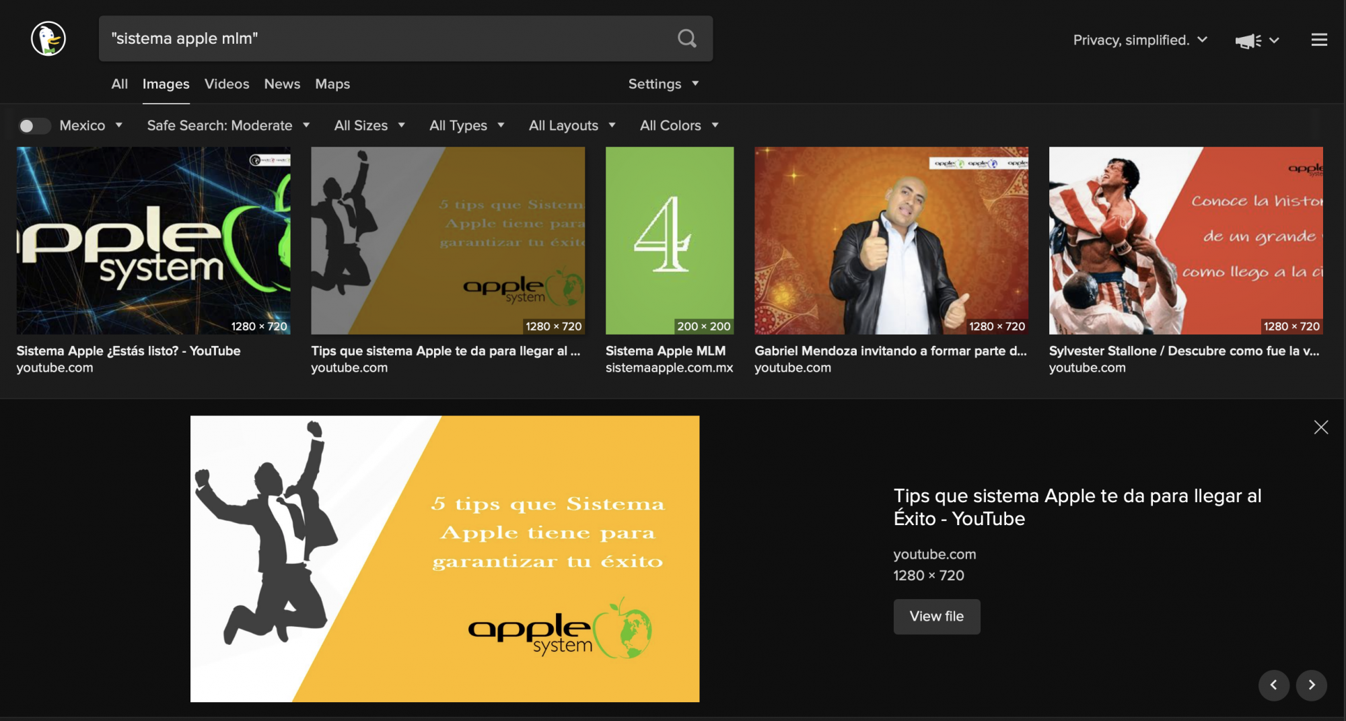Image resolution: width=1346 pixels, height=721 pixels.
Task: Open the 'Sistema Apple ¿Estás listo? - YouTube' title
Action: (129, 351)
